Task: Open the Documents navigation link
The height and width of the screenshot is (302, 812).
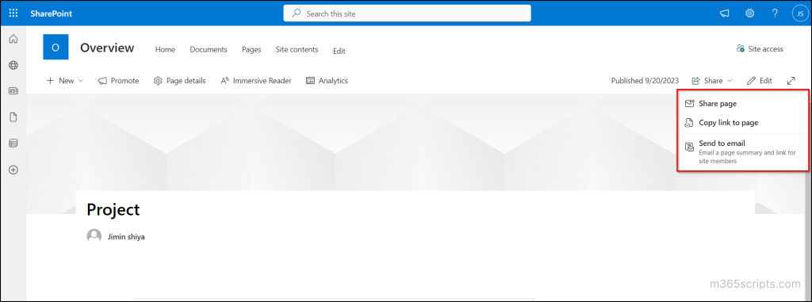Action: click(209, 50)
